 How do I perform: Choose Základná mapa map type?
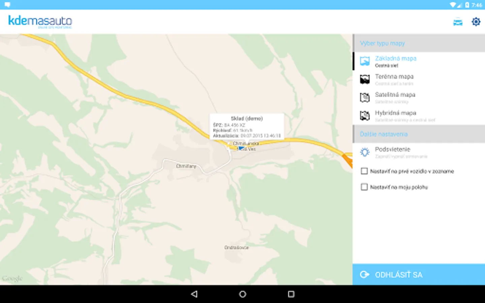click(x=419, y=61)
